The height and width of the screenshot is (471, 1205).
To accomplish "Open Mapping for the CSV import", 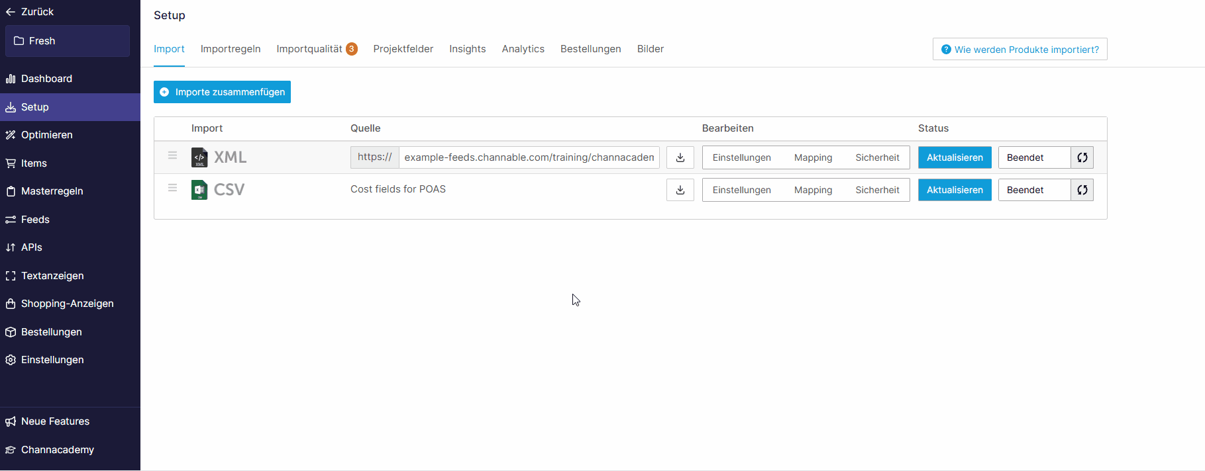I will point(813,190).
